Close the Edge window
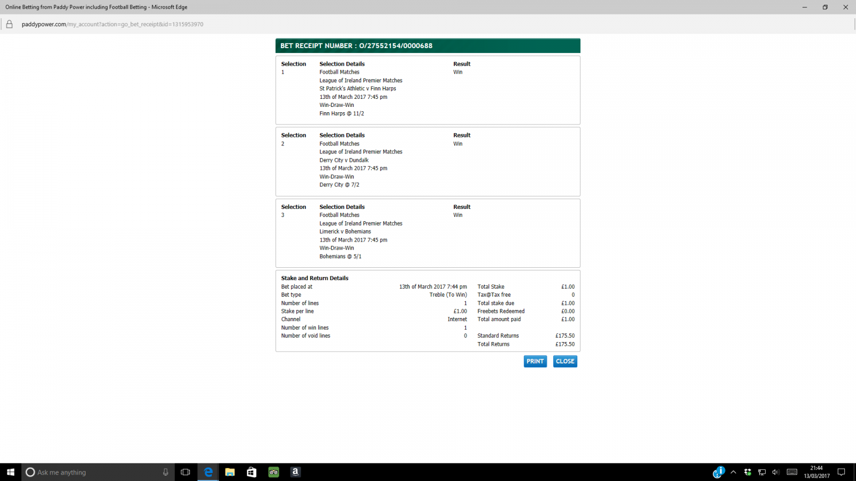856x481 pixels. (845, 7)
